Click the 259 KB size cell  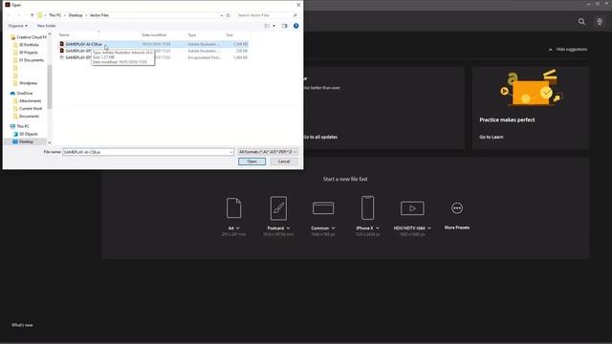click(242, 51)
